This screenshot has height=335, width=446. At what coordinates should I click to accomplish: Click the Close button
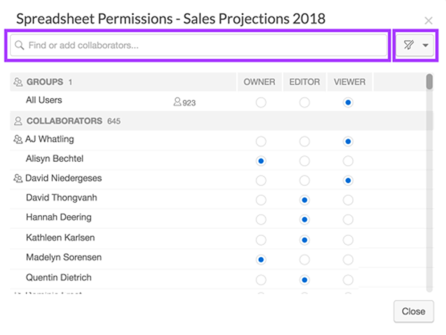[414, 311]
